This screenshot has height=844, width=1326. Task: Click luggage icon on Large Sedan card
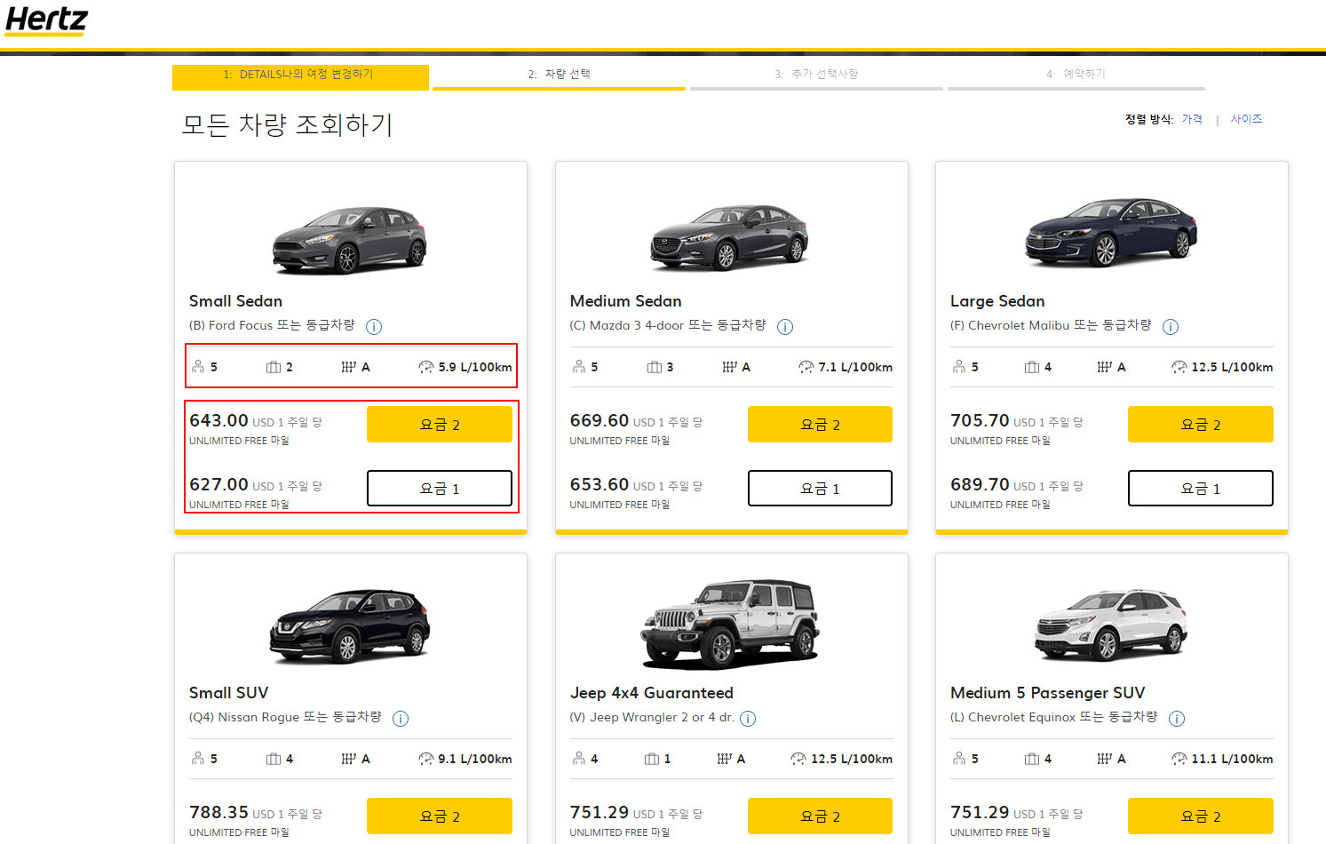coord(1032,367)
